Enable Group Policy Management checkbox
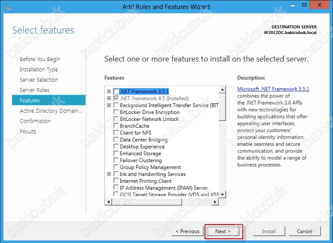The image size is (333, 243). coord(116,167)
